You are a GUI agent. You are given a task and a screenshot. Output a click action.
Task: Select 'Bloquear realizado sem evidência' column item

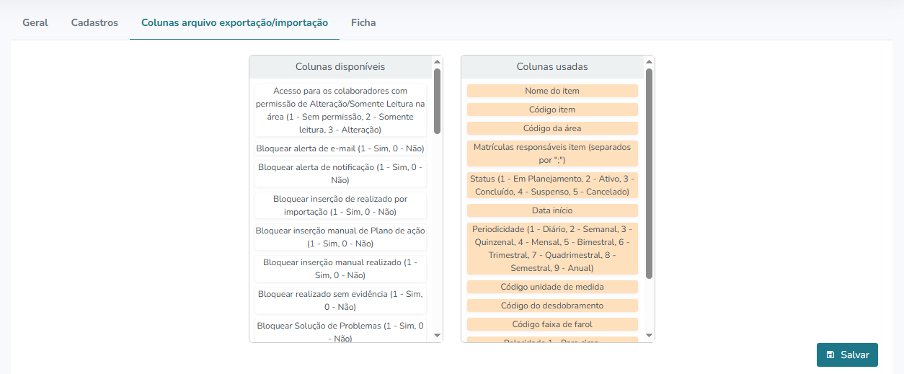tap(340, 300)
